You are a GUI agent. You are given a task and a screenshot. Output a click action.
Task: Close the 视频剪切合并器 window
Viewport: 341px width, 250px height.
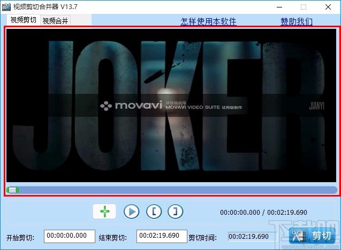coord(328,7)
